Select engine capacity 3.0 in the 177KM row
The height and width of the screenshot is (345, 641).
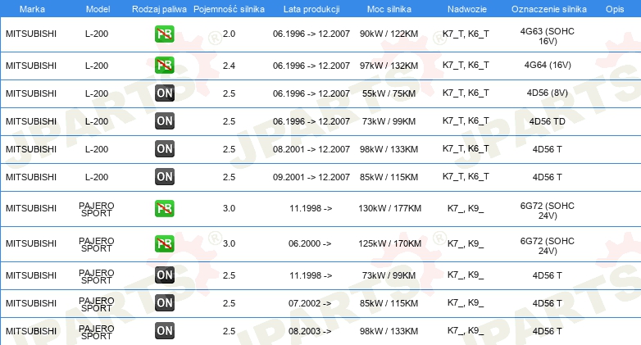pyautogui.click(x=229, y=208)
